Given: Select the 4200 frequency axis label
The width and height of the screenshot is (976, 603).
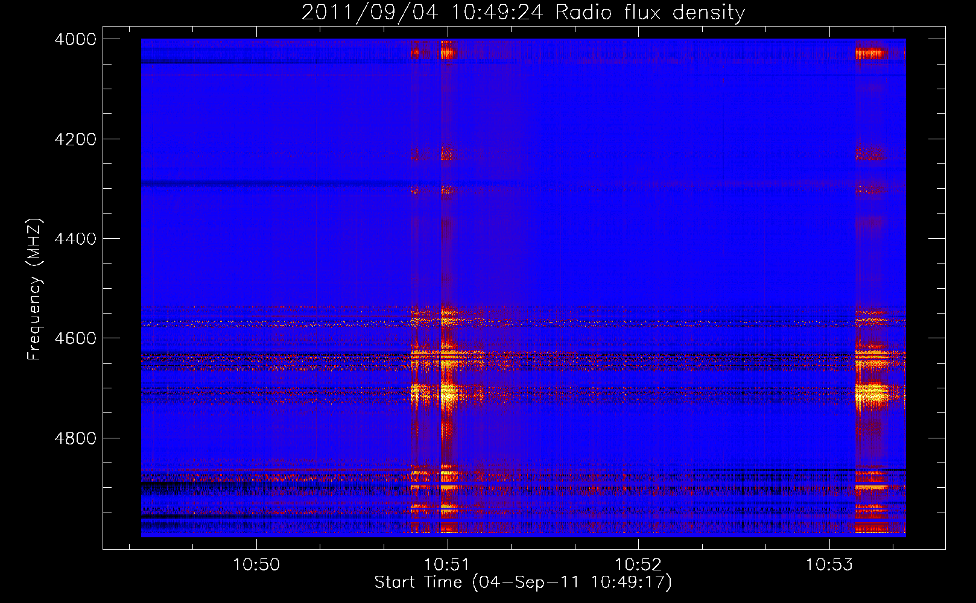Looking at the screenshot, I should 75,139.
